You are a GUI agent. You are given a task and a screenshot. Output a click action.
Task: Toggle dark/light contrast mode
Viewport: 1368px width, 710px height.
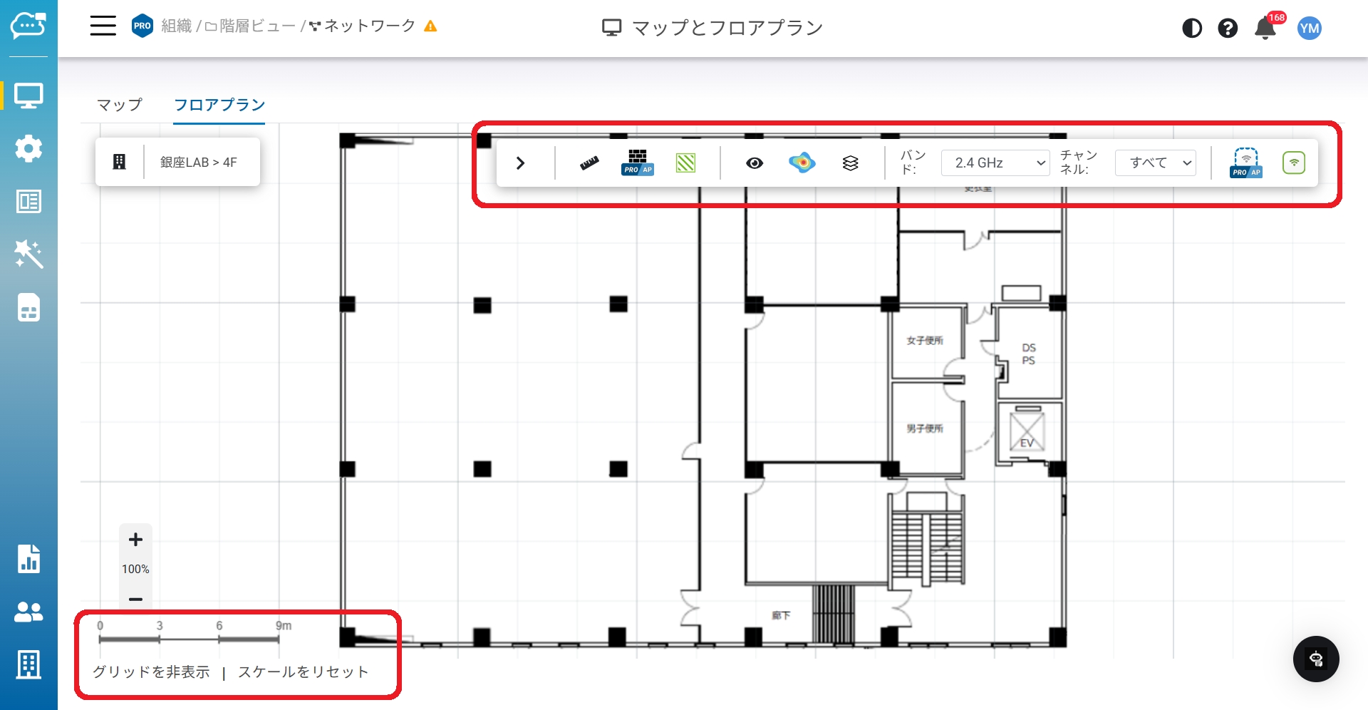coord(1192,29)
